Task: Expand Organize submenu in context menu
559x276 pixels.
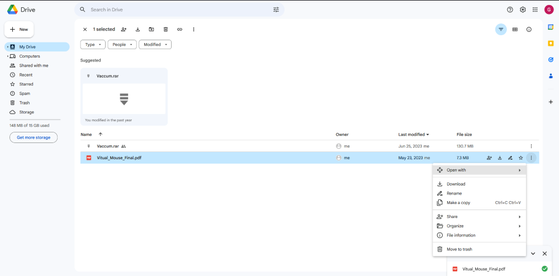Action: 479,226
